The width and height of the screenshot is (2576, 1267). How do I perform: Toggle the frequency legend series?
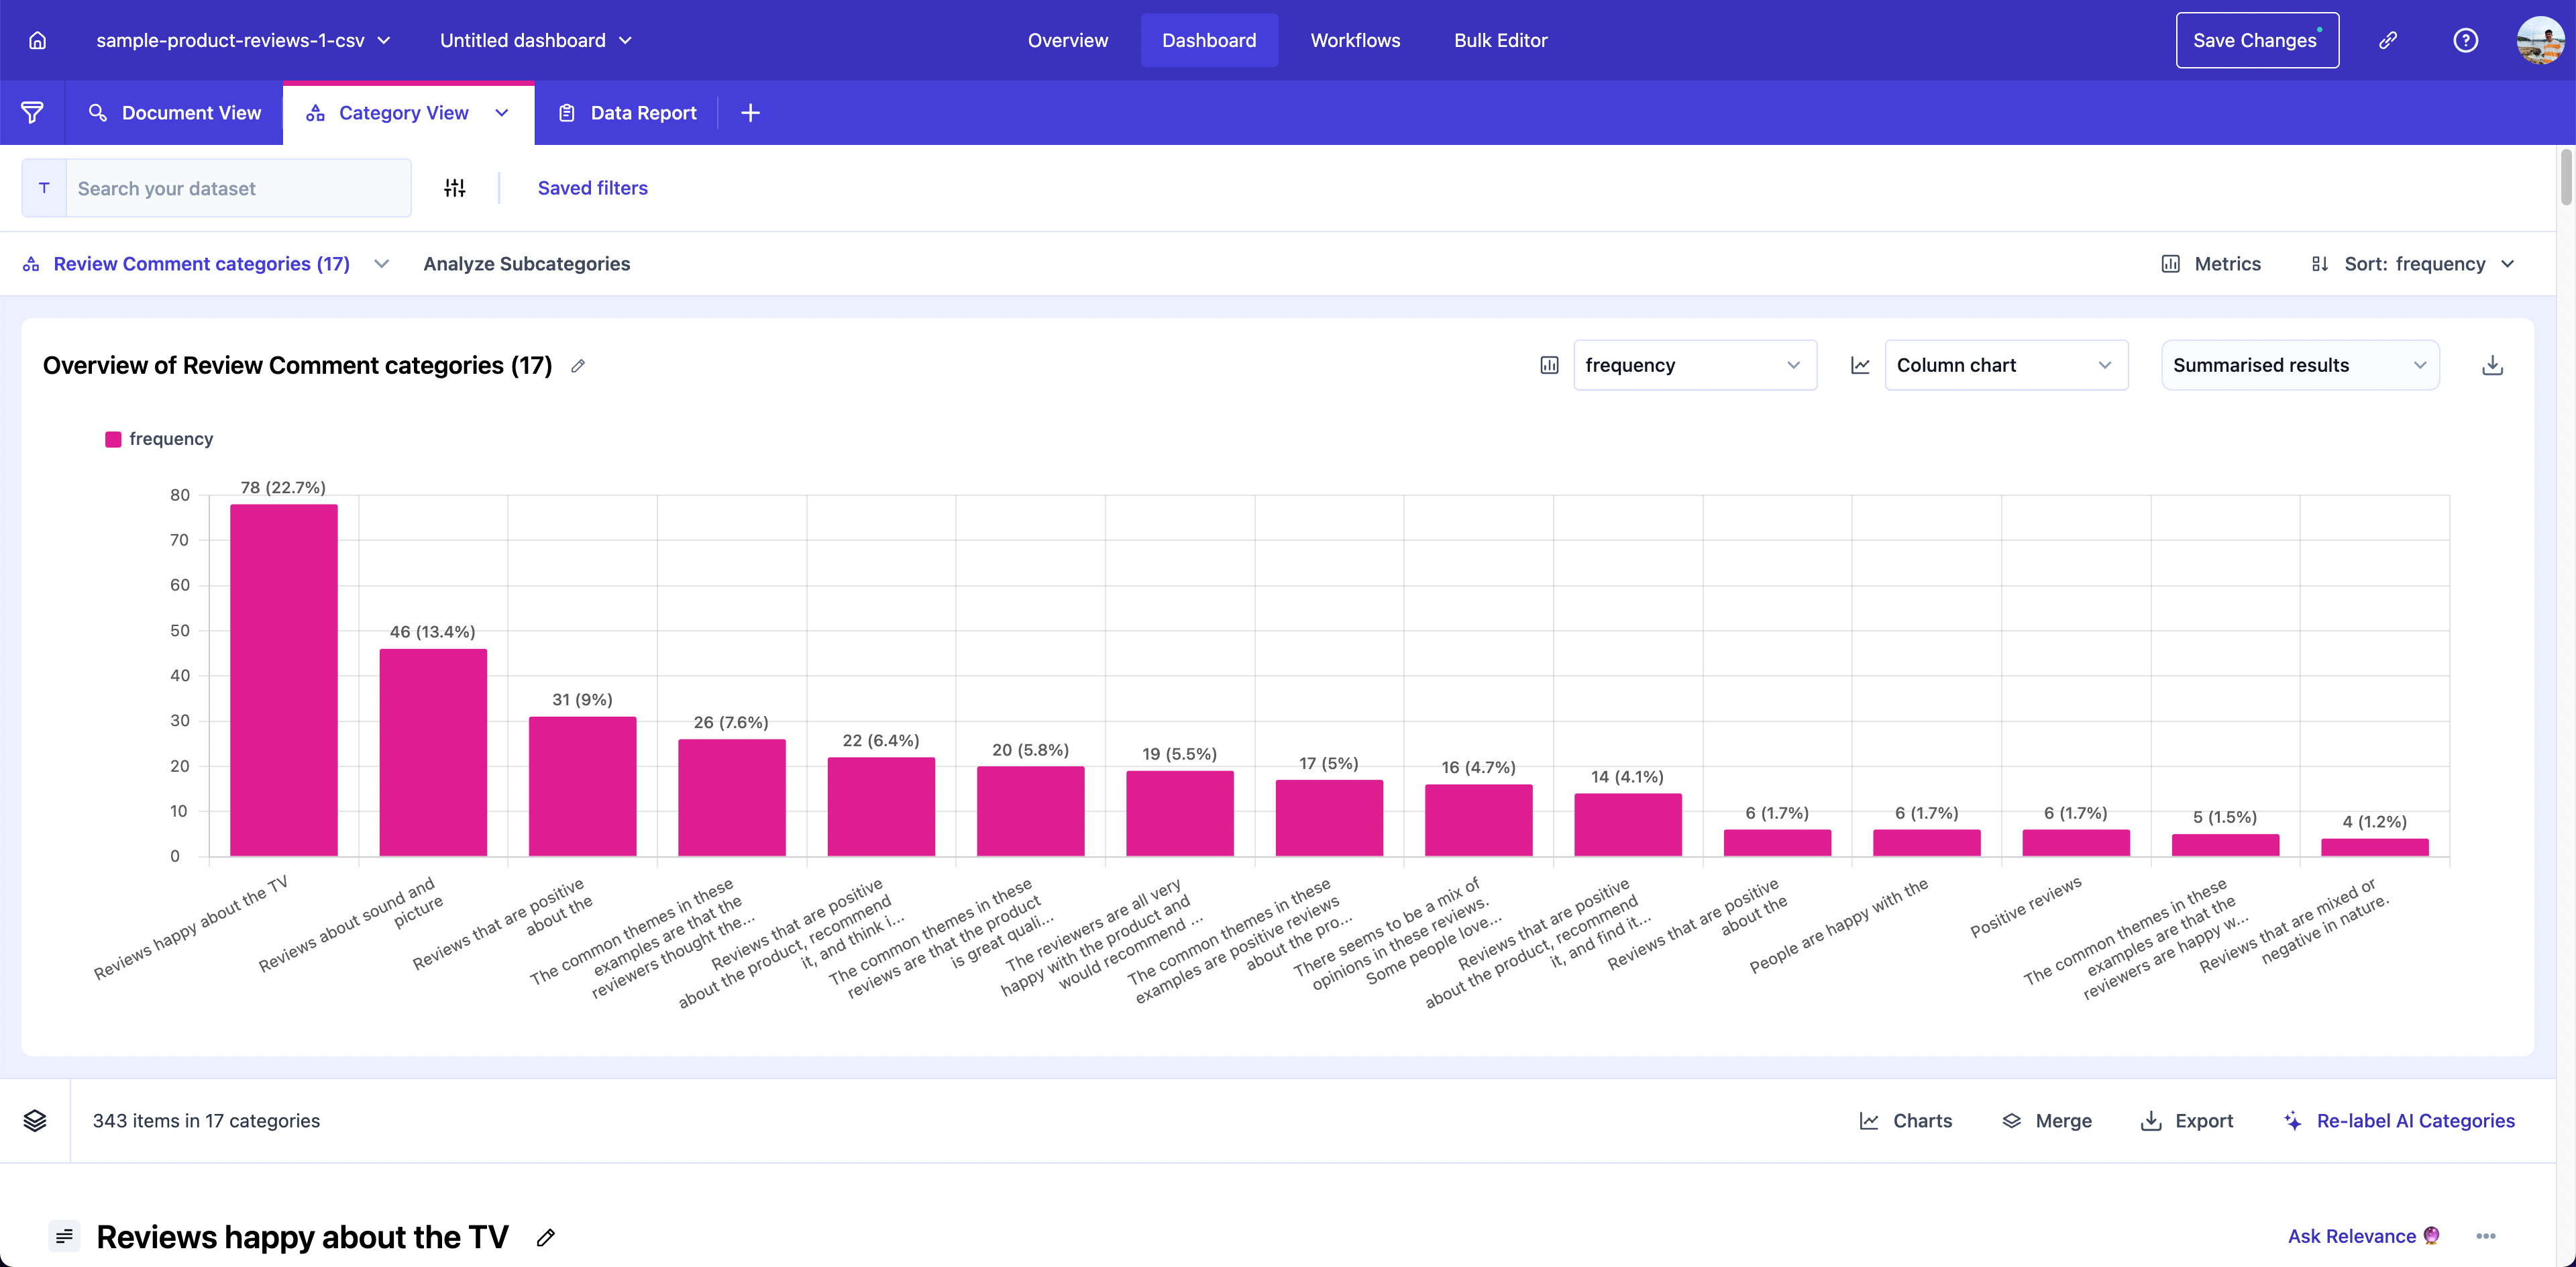click(x=159, y=439)
